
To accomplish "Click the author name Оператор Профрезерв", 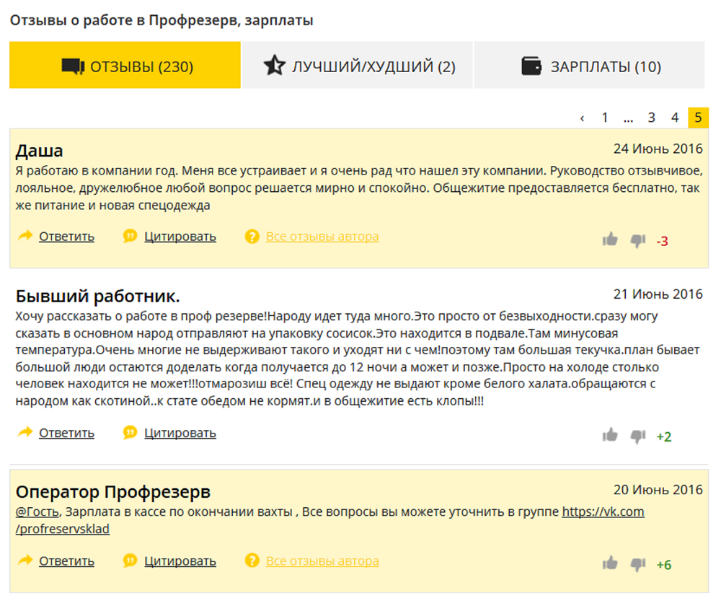I will point(113,492).
